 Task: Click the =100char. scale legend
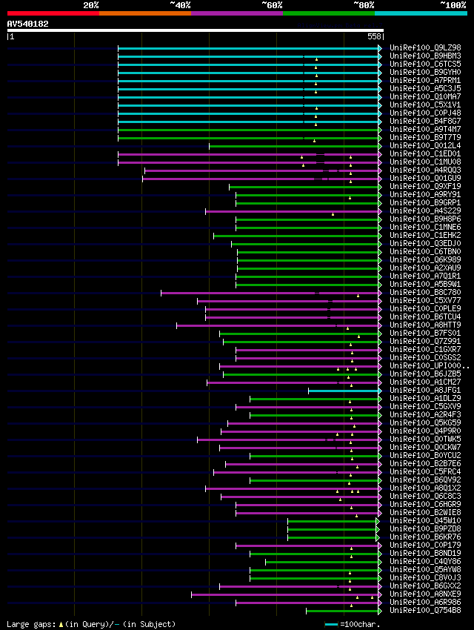tap(352, 624)
